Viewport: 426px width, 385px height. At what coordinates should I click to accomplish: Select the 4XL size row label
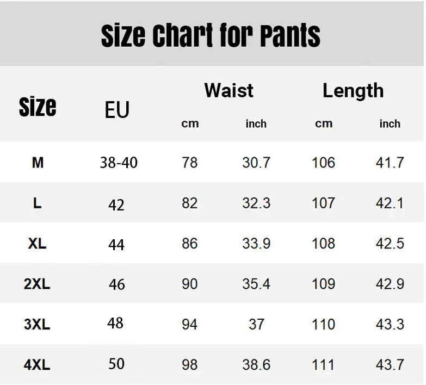[x=38, y=364]
